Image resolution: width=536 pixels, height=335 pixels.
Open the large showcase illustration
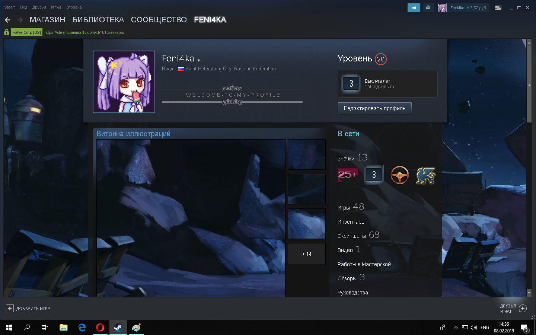[191, 218]
